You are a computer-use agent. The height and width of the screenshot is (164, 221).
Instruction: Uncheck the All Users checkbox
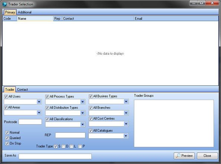pos(6,97)
